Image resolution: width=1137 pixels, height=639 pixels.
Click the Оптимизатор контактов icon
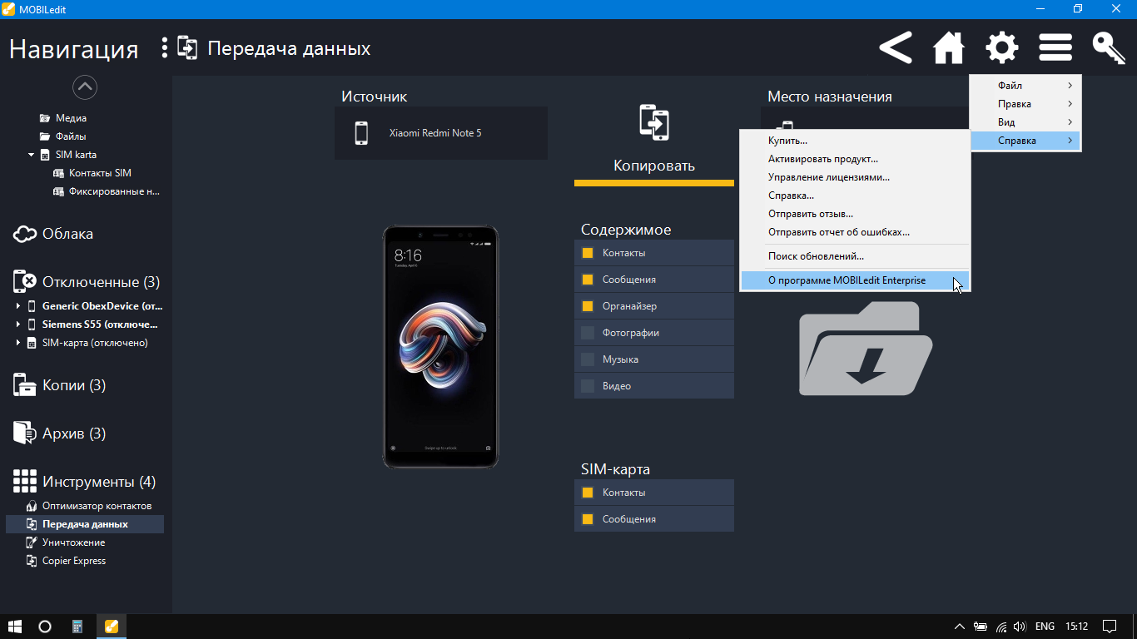point(32,506)
